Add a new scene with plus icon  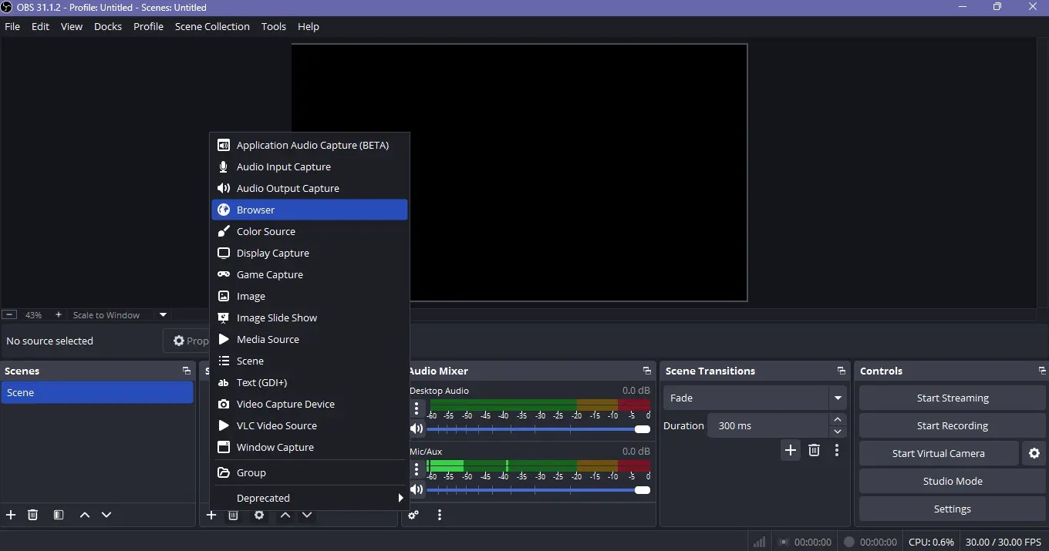point(11,515)
